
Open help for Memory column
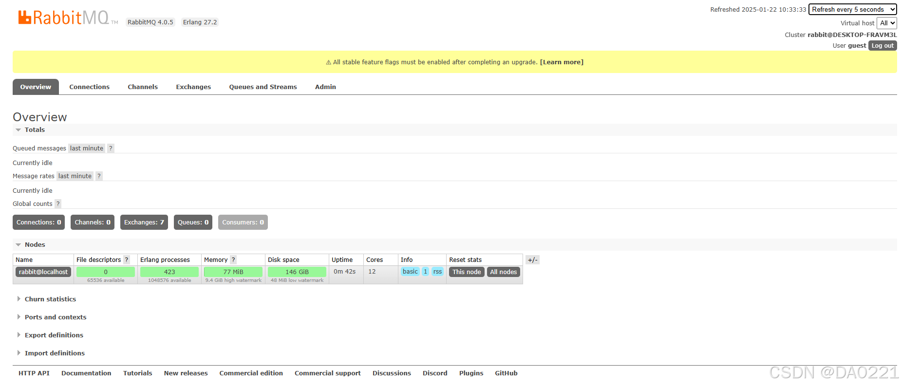(x=233, y=260)
